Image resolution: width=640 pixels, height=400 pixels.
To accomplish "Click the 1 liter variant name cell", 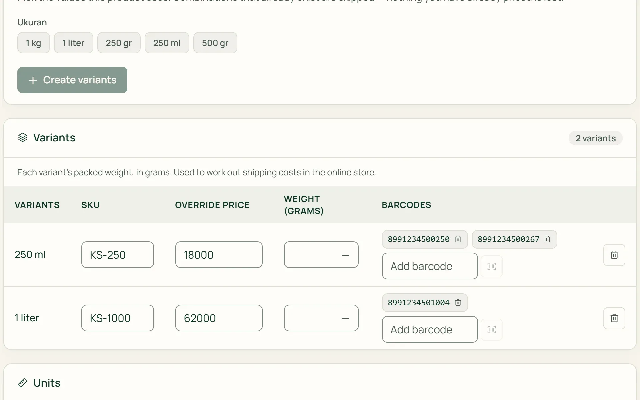I will coord(27,318).
